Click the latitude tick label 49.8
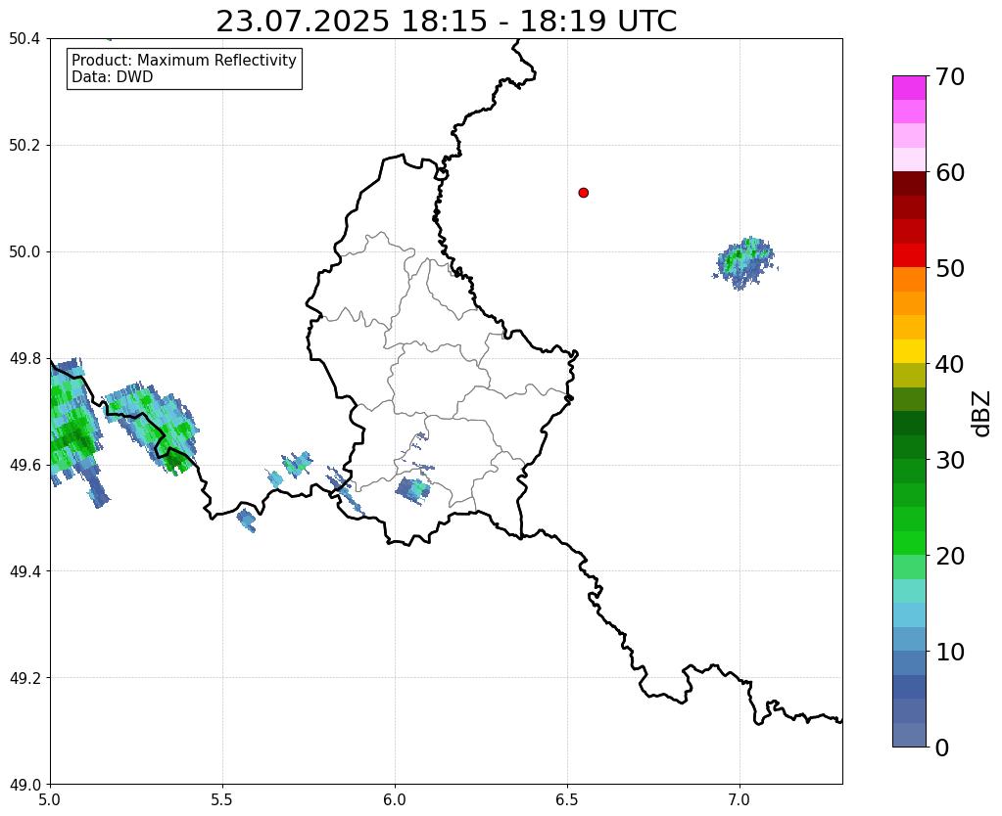The width and height of the screenshot is (1002, 816). tap(24, 359)
